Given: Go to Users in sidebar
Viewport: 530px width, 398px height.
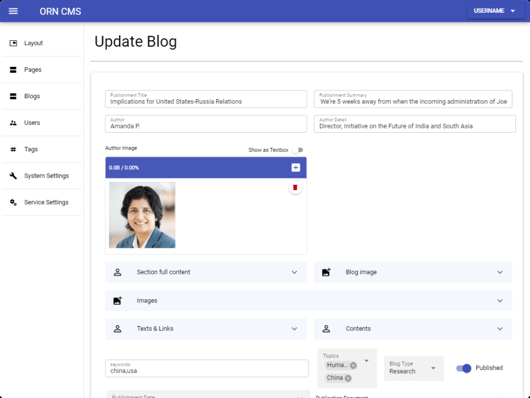Looking at the screenshot, I should coord(41,123).
